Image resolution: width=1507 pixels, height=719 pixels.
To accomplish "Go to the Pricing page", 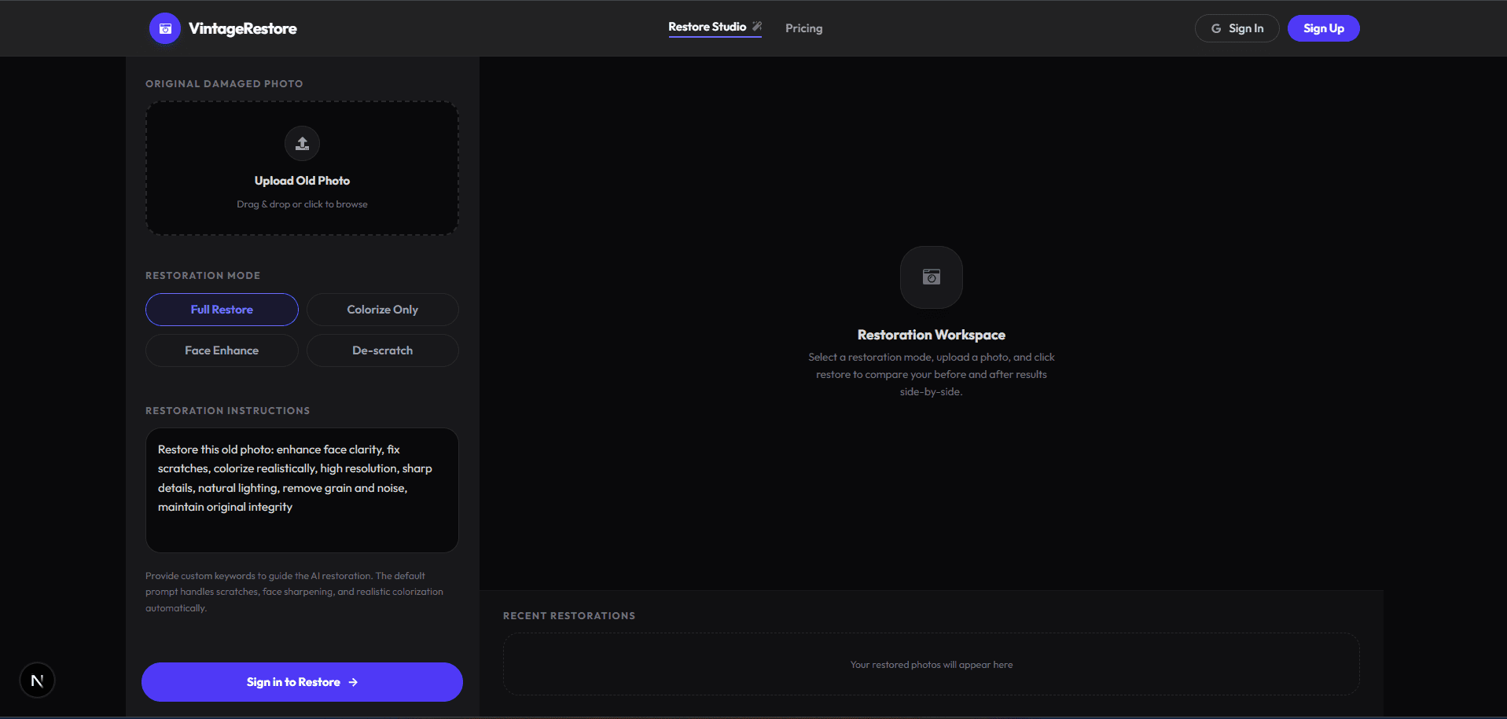I will 803,28.
